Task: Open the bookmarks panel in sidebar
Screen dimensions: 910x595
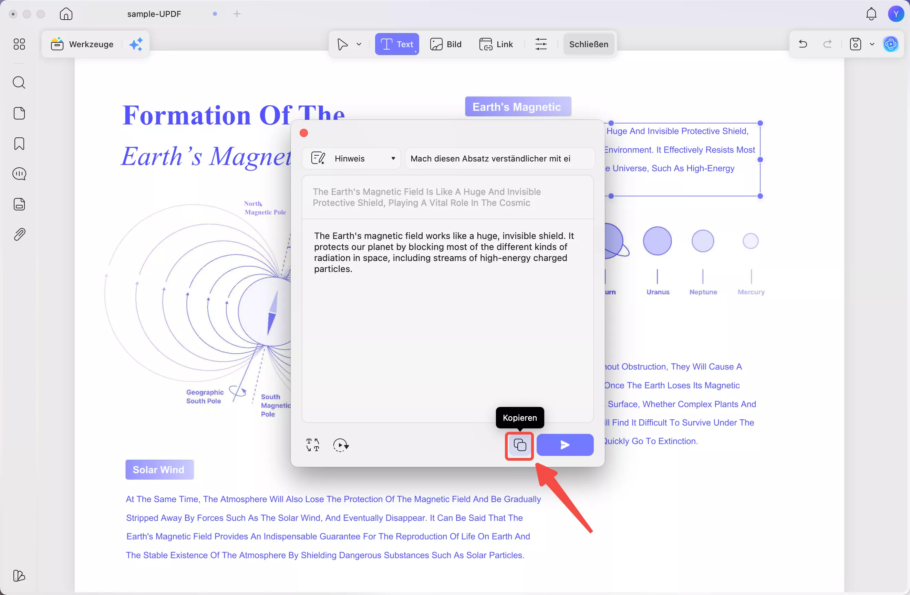Action: pos(19,144)
